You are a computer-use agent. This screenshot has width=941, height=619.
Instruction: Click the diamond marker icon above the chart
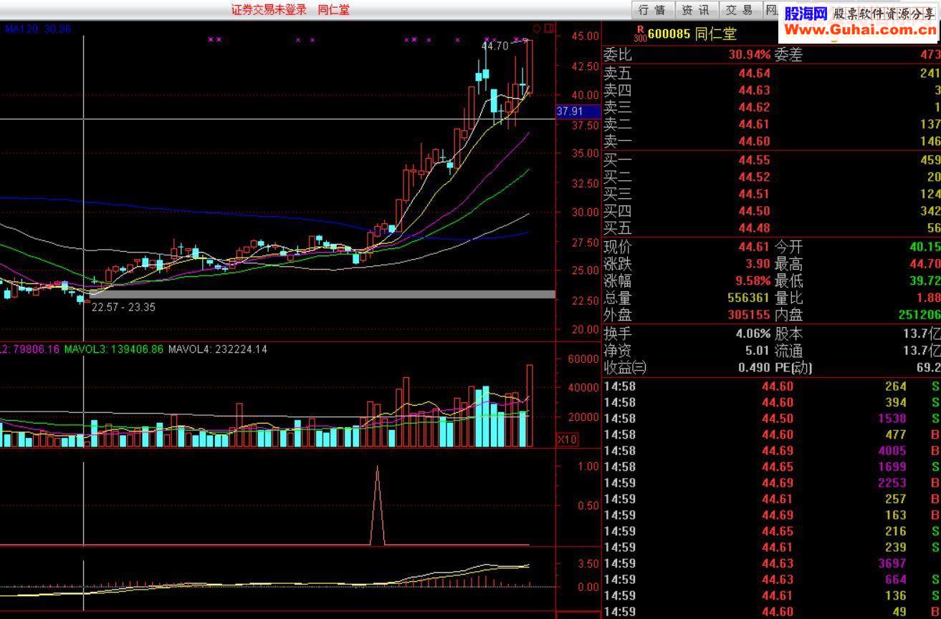[x=537, y=29]
